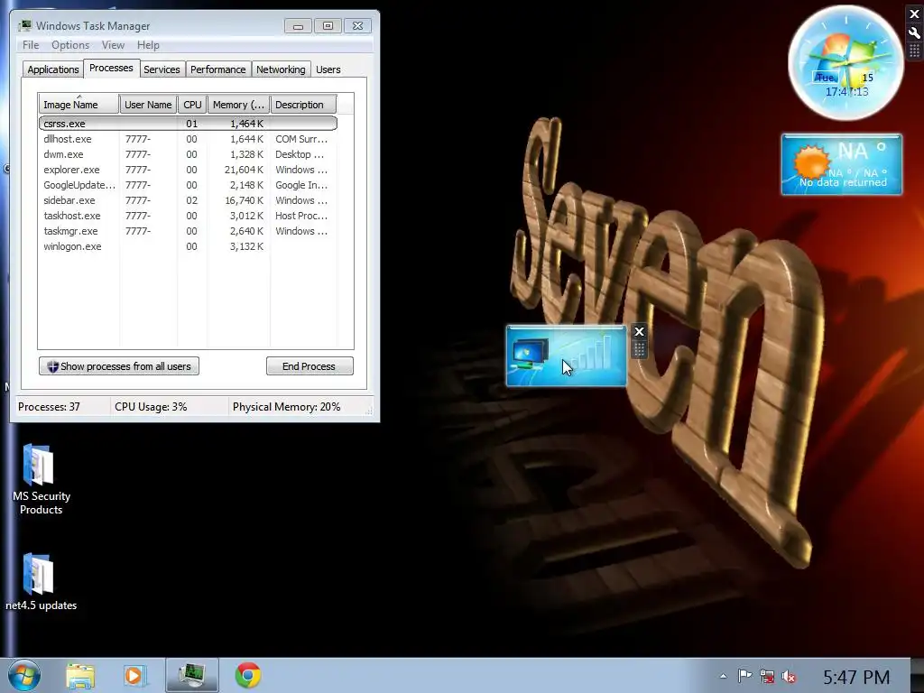Image resolution: width=924 pixels, height=693 pixels.
Task: Open Windows Explorer from the taskbar
Action: 80,676
